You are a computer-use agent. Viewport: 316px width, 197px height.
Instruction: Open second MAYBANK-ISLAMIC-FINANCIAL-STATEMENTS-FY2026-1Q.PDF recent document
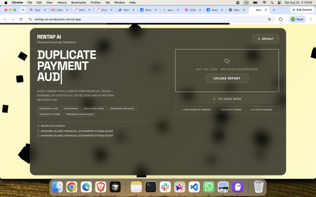click(x=75, y=136)
